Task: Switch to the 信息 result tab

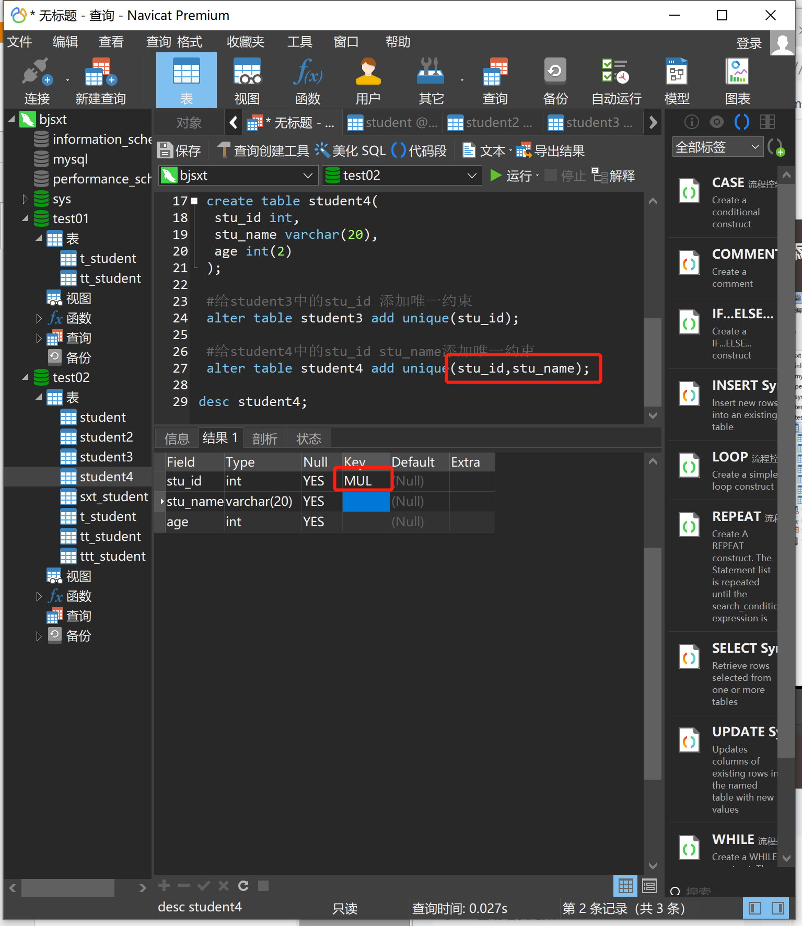Action: click(x=177, y=438)
